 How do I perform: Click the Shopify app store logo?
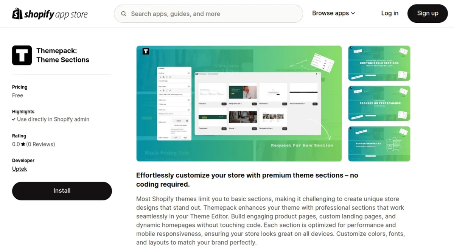tap(50, 14)
